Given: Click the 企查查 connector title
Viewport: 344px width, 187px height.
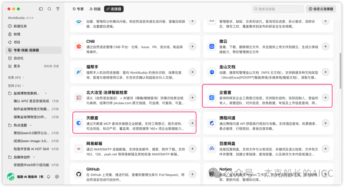Looking at the screenshot, I should click(x=225, y=93).
